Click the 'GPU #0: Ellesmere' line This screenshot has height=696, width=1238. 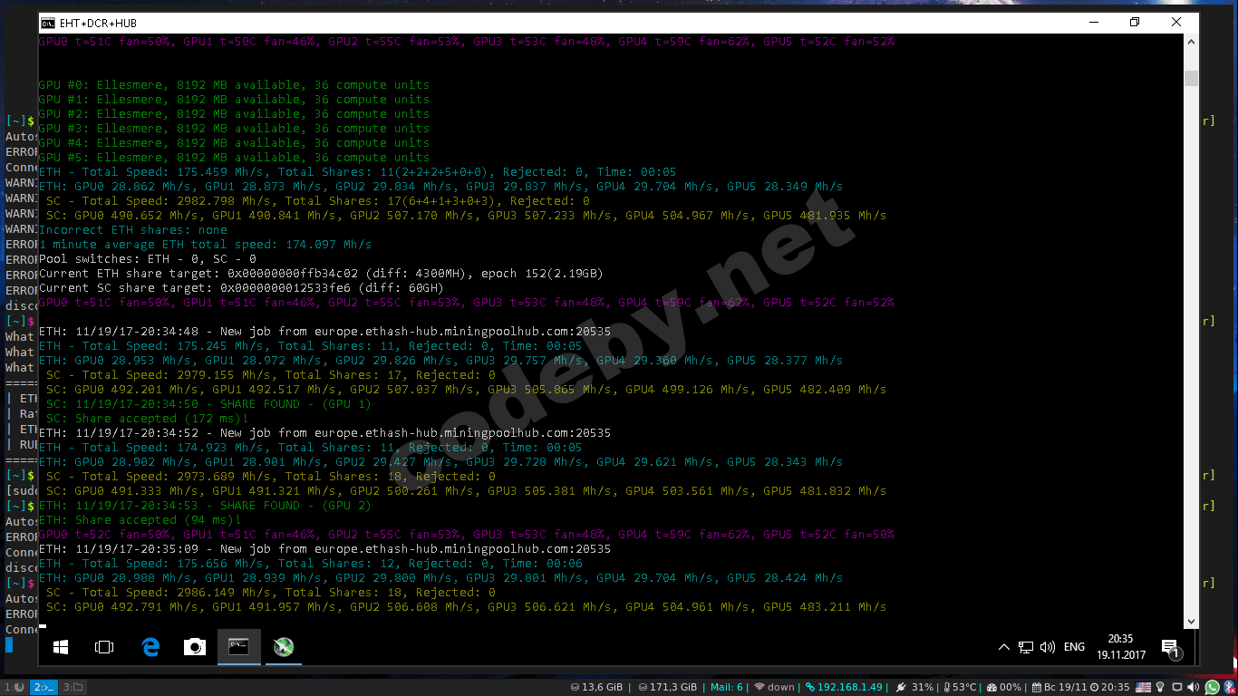pos(234,85)
